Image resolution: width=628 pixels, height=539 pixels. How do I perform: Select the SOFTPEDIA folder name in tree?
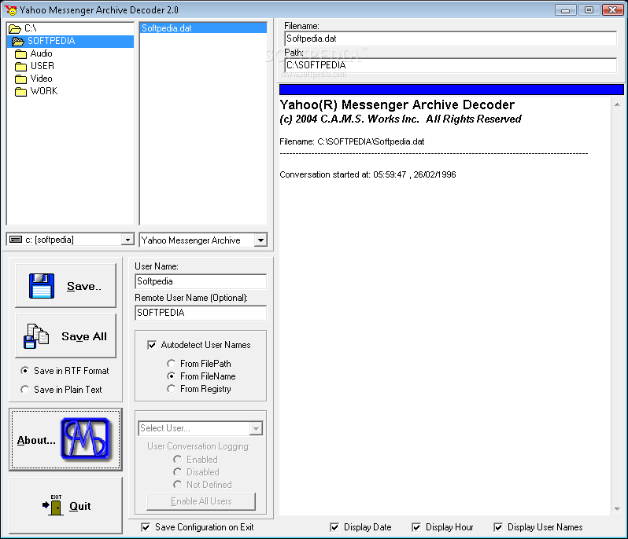point(51,41)
